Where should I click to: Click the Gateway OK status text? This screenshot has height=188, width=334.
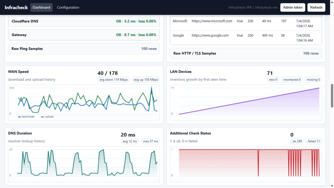136,35
